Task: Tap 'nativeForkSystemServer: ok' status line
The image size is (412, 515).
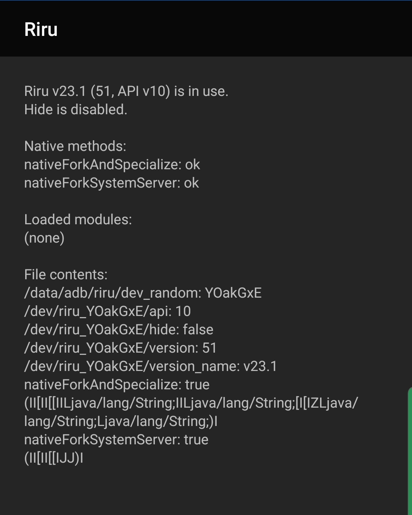Action: pyautogui.click(x=111, y=183)
